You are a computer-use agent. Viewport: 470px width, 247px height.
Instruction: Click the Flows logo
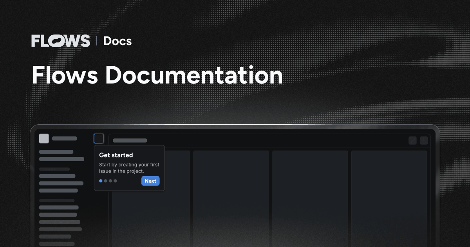61,41
